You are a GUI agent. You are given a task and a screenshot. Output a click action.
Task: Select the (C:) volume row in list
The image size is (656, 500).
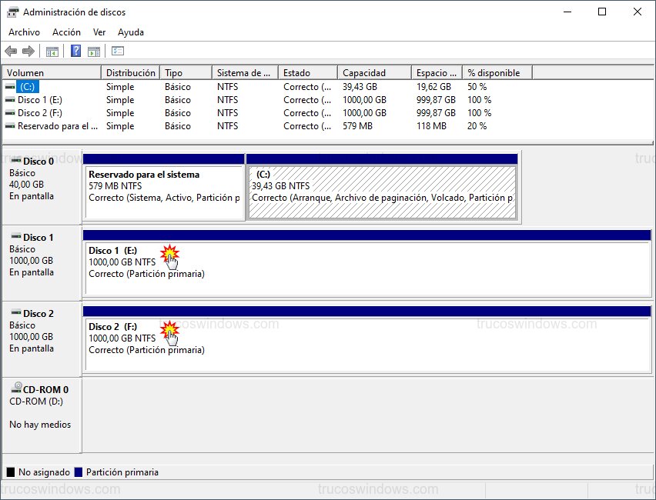pos(28,87)
